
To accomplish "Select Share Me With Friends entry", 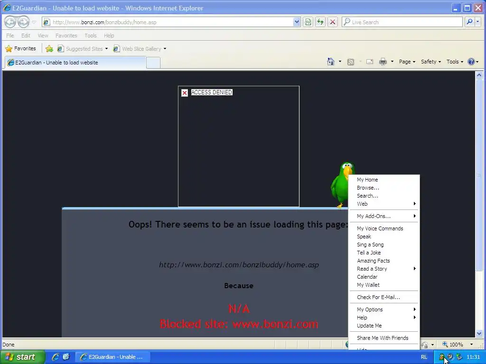I will (384, 338).
